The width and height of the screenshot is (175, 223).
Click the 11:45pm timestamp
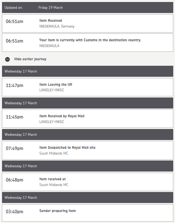click(15, 117)
